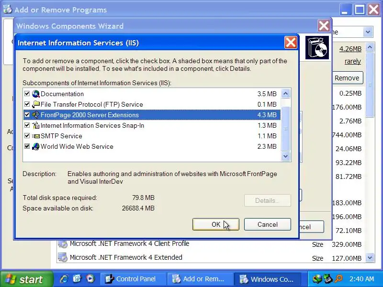Click the rarely link in program details
The height and width of the screenshot is (287, 383).
[x=352, y=61]
